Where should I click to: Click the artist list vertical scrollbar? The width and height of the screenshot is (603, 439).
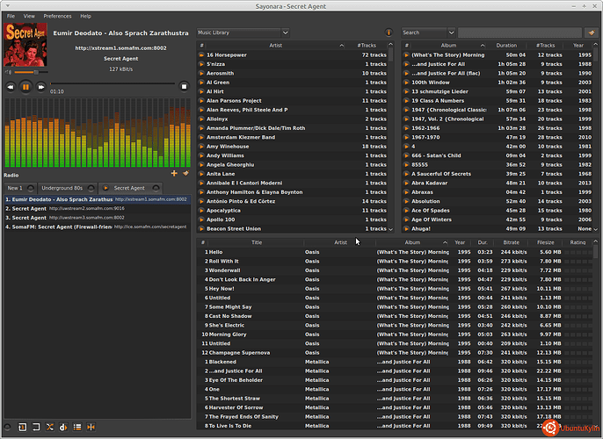click(390, 137)
